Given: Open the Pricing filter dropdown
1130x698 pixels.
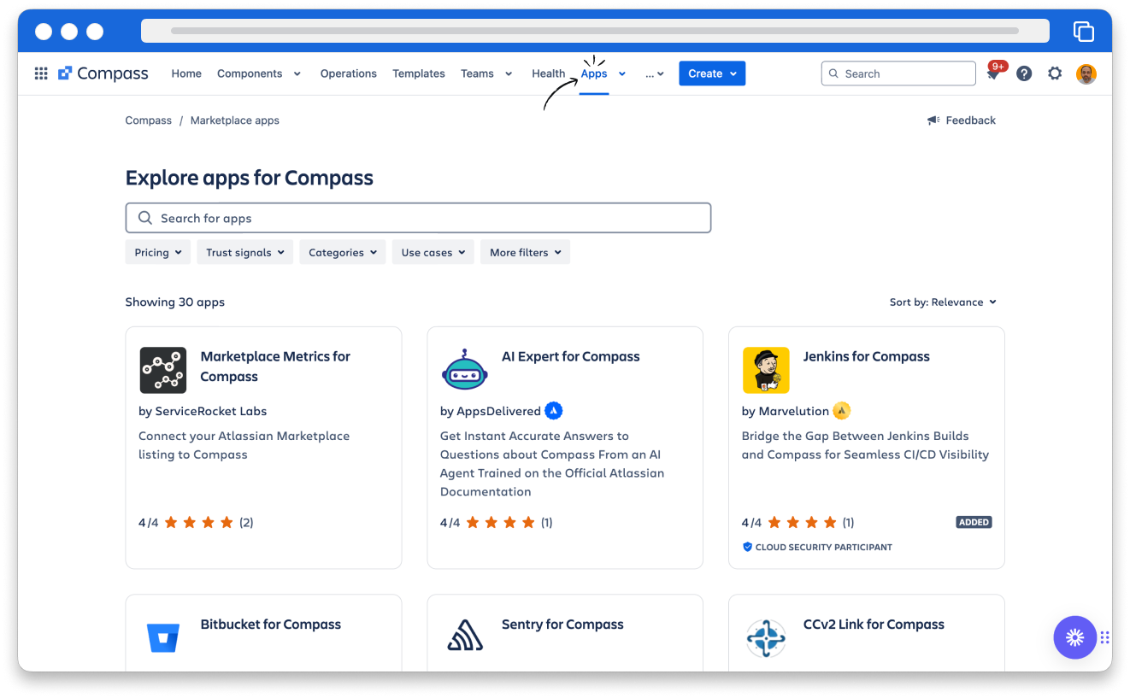Looking at the screenshot, I should tap(158, 252).
